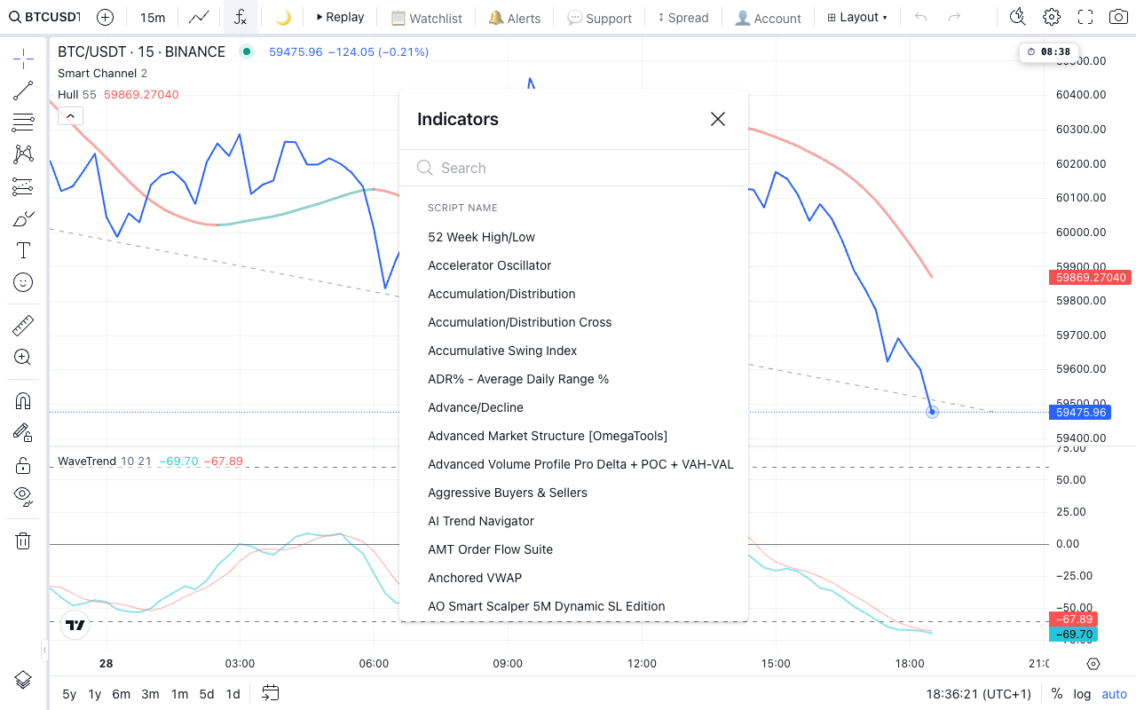Toggle magnet mode
The image size is (1136, 710).
pyautogui.click(x=23, y=400)
